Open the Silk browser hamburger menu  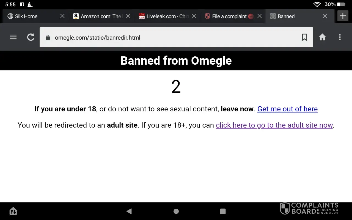click(13, 37)
